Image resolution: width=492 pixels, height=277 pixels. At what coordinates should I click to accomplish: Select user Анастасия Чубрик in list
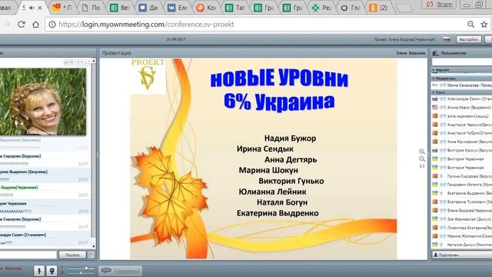(x=462, y=133)
